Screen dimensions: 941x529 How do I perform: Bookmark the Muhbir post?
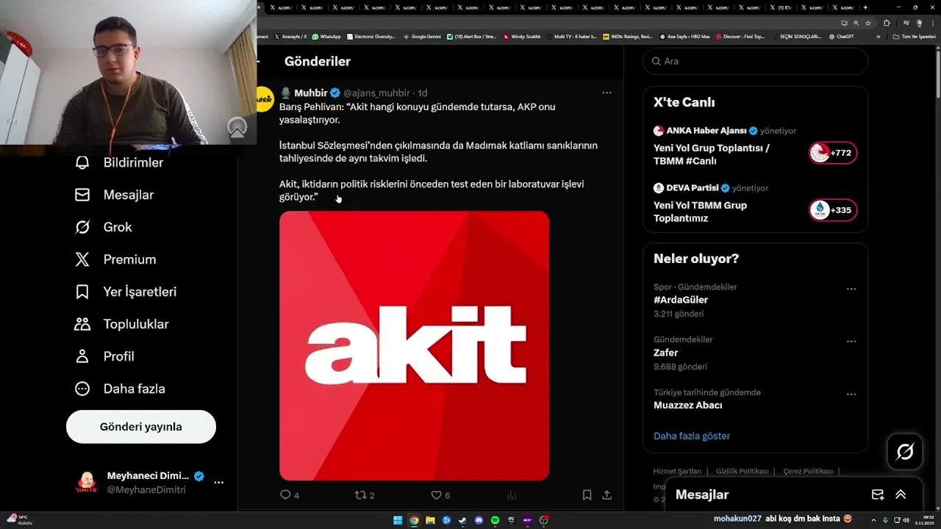pos(587,495)
